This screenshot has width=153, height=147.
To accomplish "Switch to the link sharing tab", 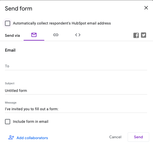I will (x=56, y=35).
